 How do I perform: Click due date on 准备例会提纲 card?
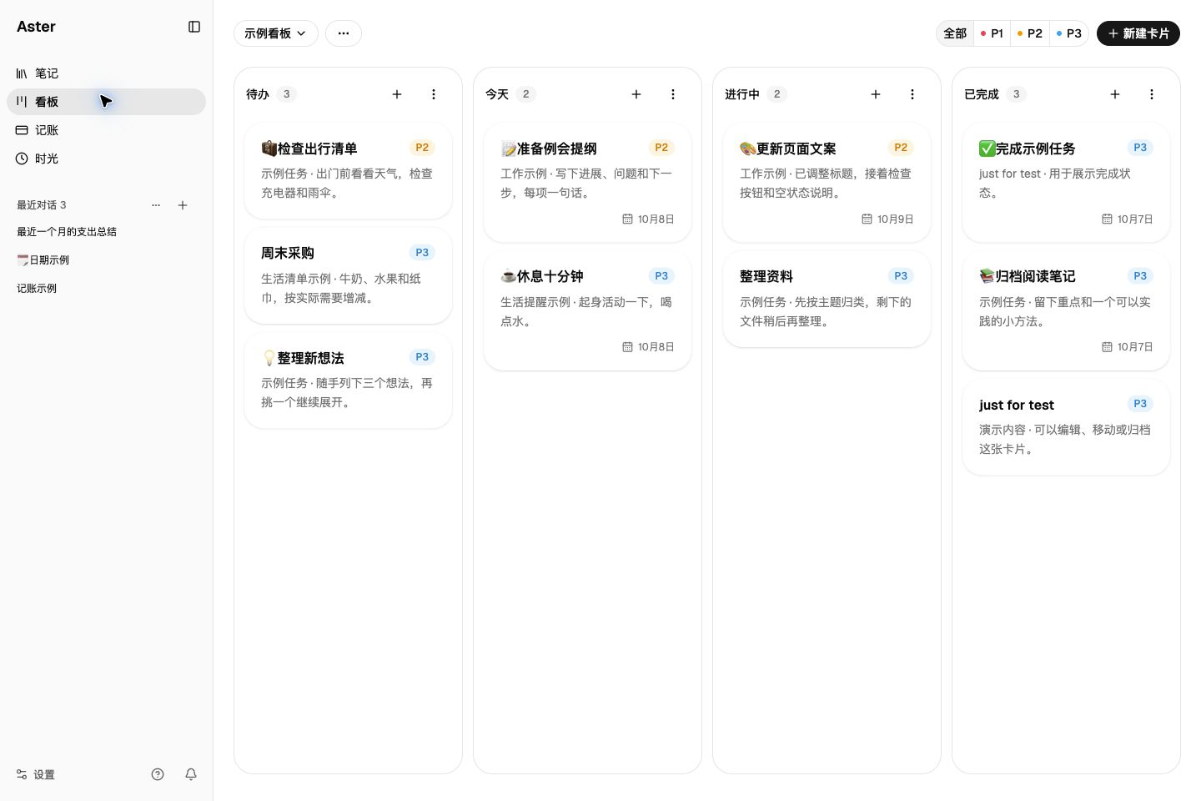648,219
